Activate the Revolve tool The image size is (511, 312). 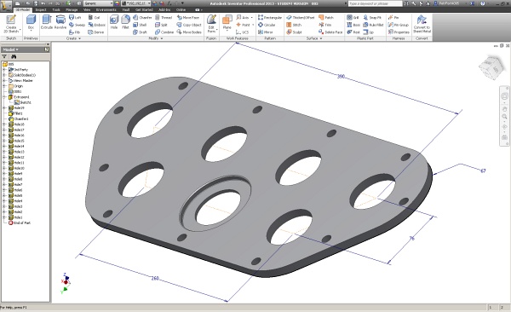[x=60, y=22]
